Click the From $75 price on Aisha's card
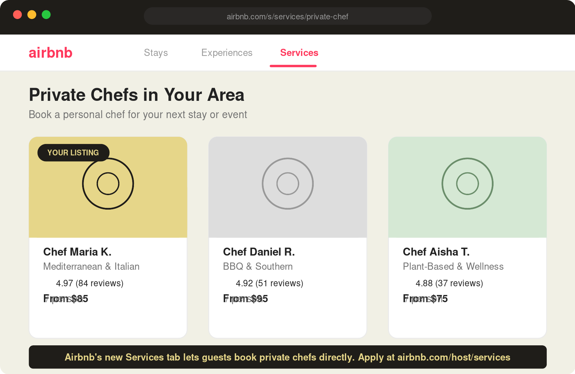Screen dimensions: 575x374 tap(425, 298)
